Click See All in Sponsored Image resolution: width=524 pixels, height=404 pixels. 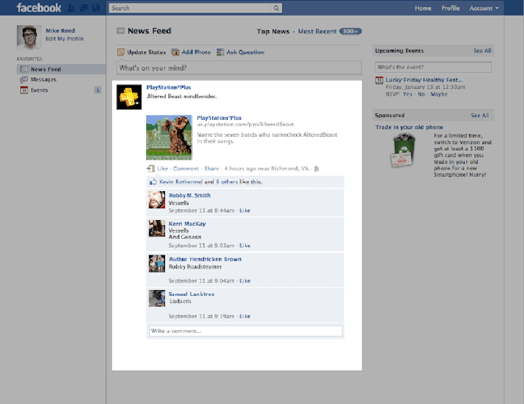pyautogui.click(x=480, y=115)
